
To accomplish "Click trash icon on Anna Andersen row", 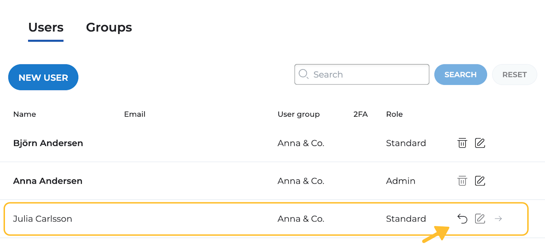I will [x=462, y=181].
